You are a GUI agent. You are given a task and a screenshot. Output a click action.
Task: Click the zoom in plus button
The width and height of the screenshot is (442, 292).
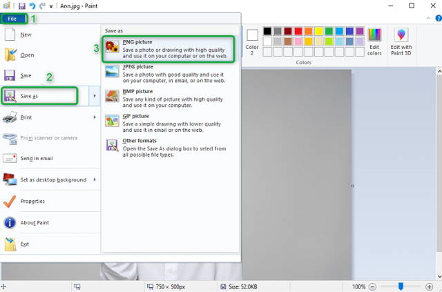(x=429, y=287)
